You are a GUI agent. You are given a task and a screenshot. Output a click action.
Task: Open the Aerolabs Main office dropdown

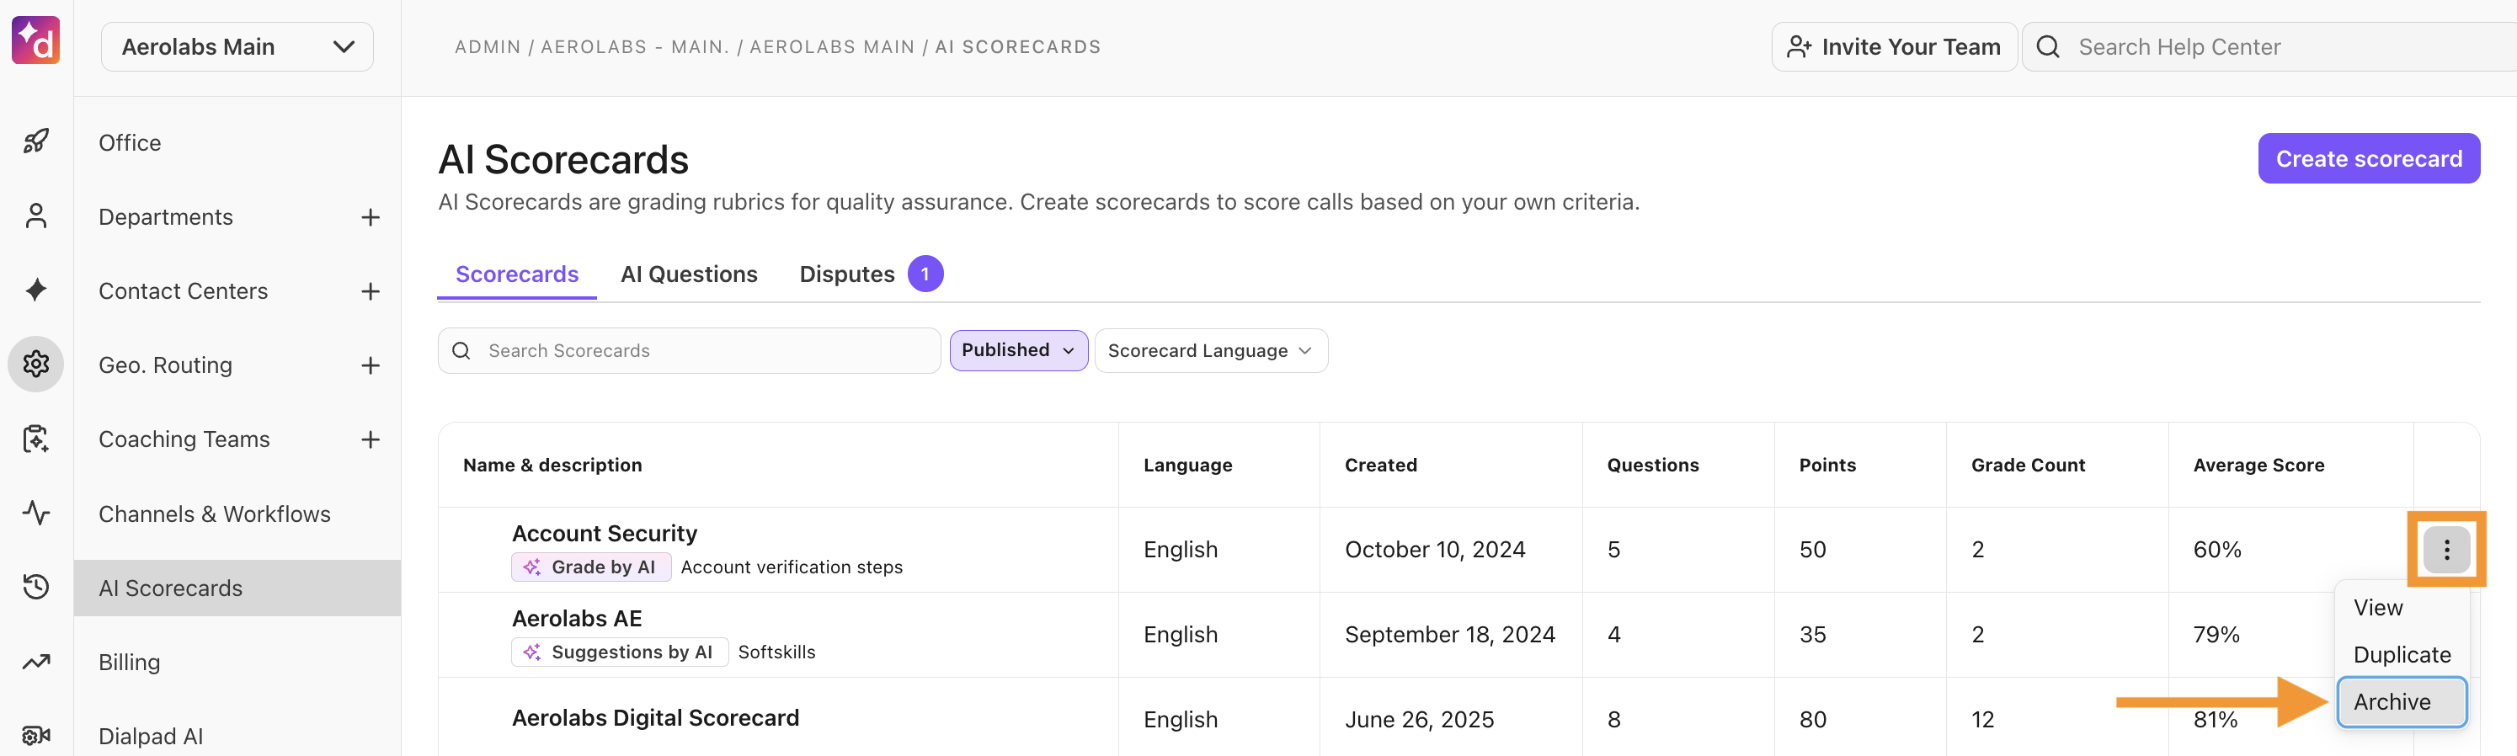pyautogui.click(x=237, y=47)
